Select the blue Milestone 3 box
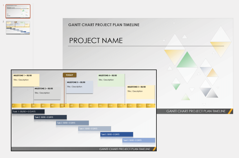 coord(79,87)
